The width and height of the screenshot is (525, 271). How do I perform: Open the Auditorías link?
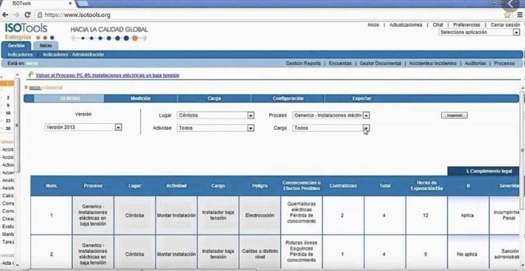coord(475,63)
